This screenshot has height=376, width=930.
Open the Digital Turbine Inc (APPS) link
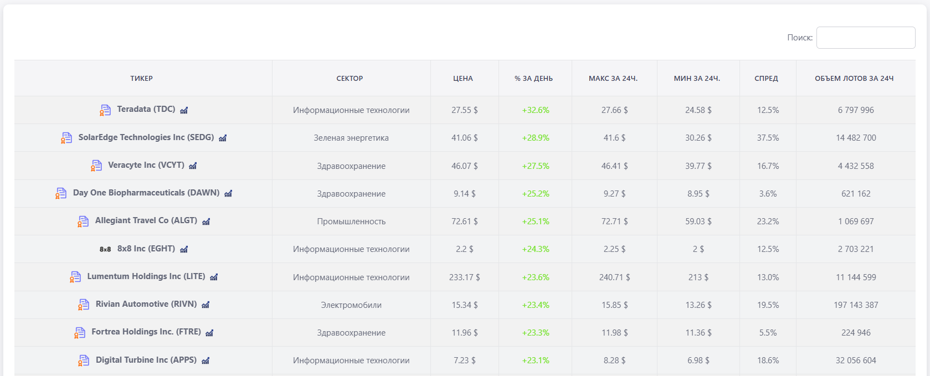pyautogui.click(x=146, y=360)
